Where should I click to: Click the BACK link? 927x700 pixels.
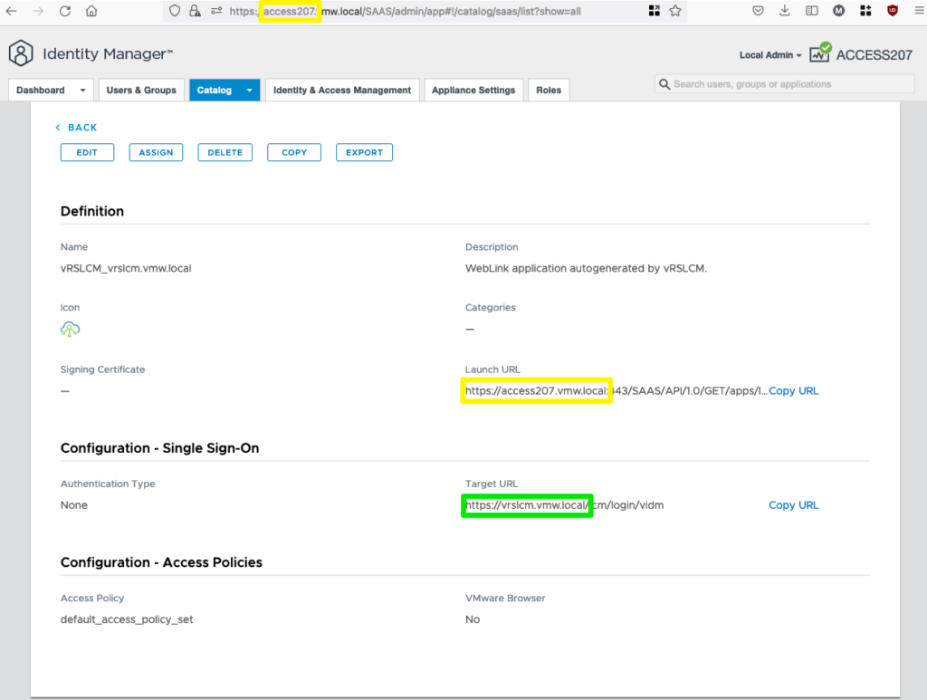pos(76,127)
